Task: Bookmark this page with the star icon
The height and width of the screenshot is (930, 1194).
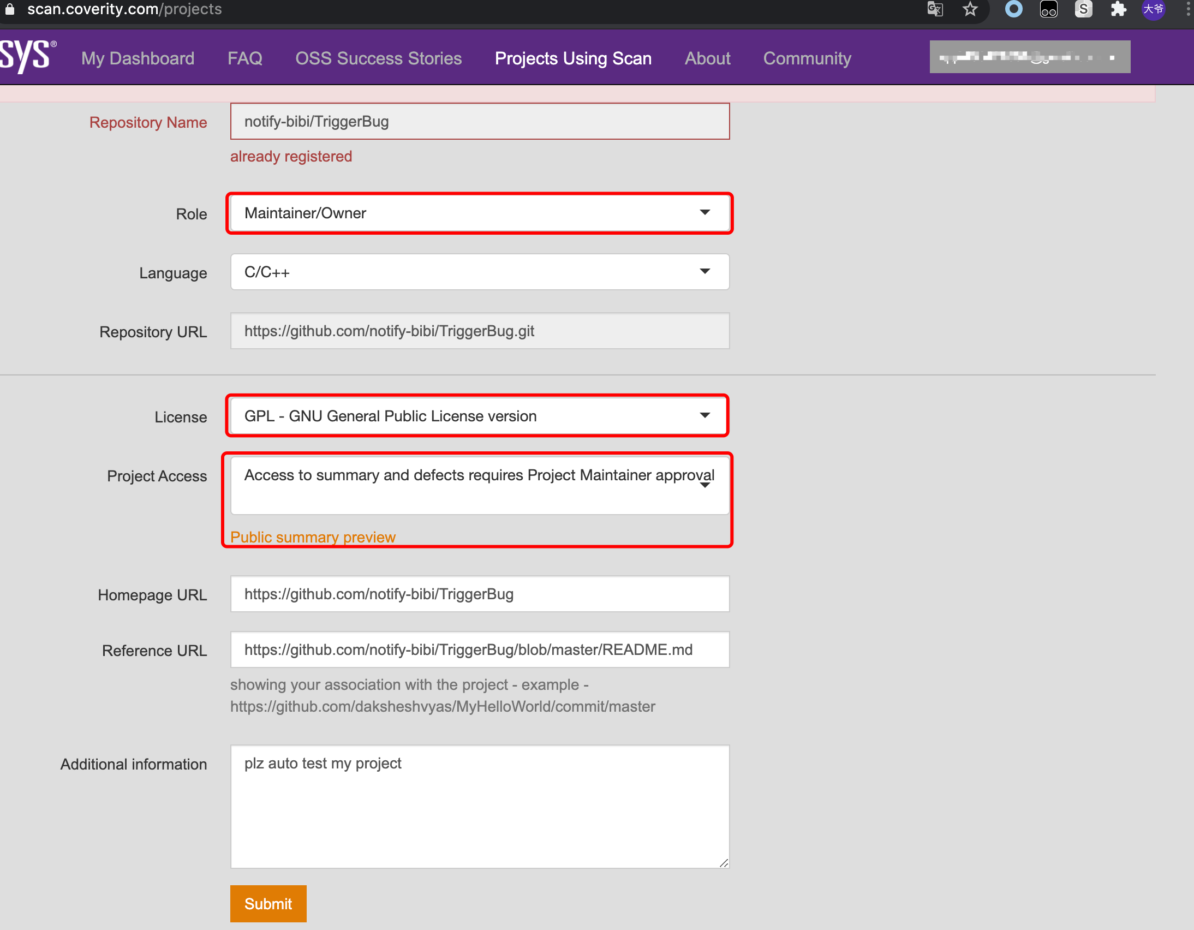Action: coord(970,9)
